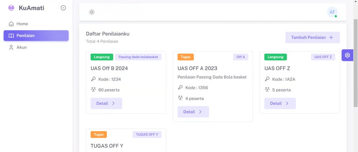Click the key icon beside Kode 1356
Image resolution: width=358 pixels, height=152 pixels.
click(x=180, y=88)
